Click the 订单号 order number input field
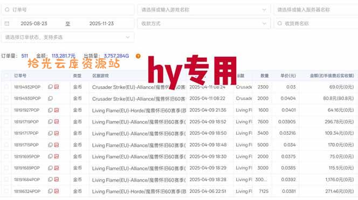Screen dimensions: 358x200 pyautogui.click(x=67, y=10)
